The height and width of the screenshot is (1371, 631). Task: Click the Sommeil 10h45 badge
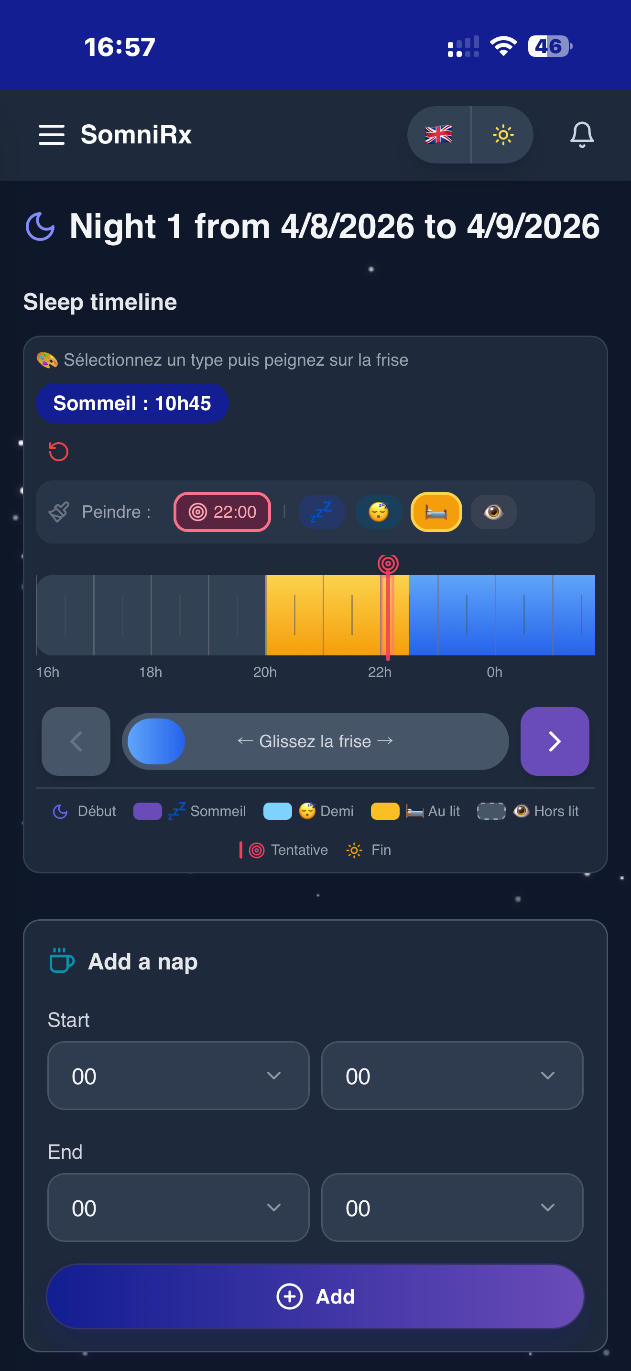pos(132,403)
